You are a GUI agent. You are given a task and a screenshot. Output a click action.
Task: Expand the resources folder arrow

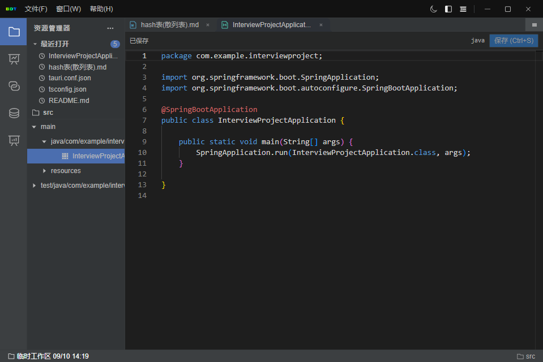[x=44, y=171]
